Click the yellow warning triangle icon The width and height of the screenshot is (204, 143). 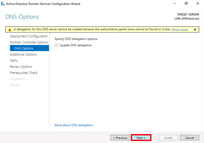pos(10,29)
